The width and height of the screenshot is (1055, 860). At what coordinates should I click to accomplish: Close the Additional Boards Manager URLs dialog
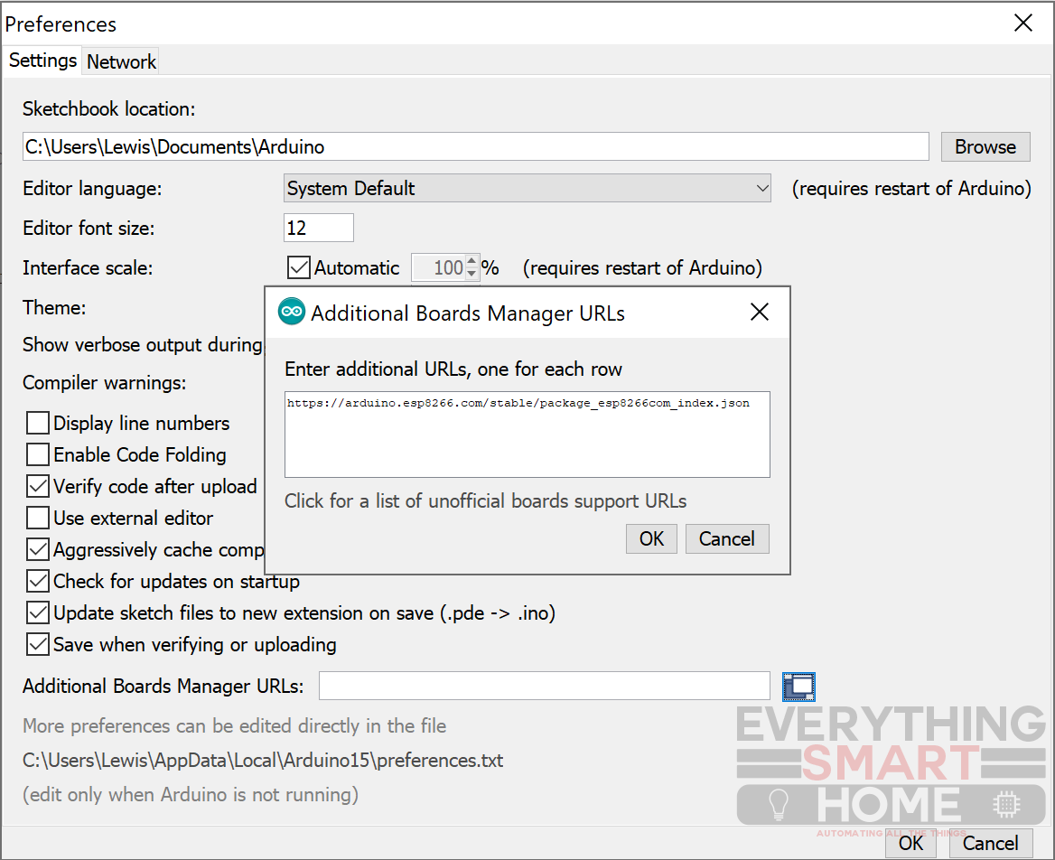pos(759,312)
